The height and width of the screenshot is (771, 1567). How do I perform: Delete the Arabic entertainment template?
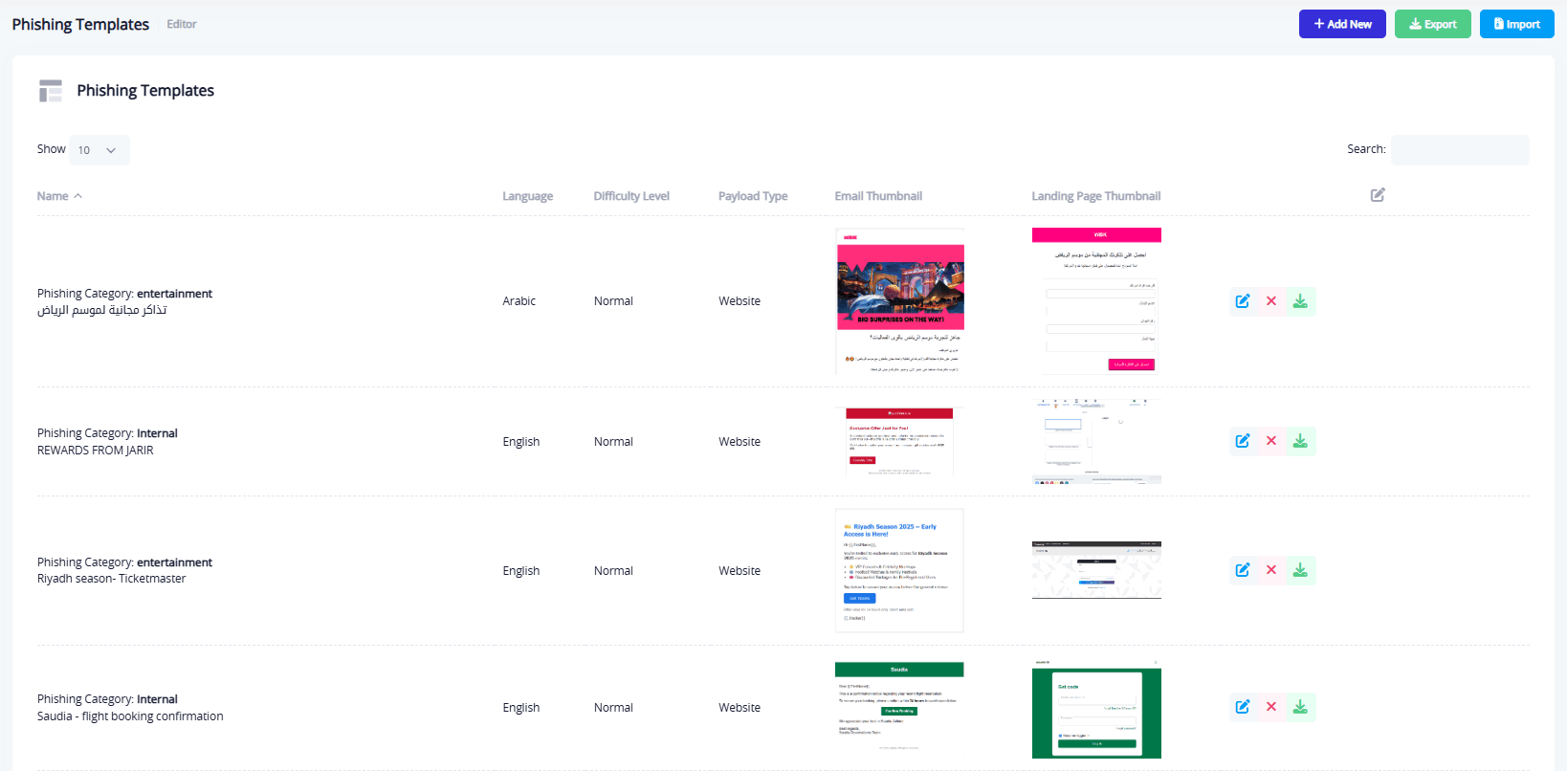(x=1271, y=301)
